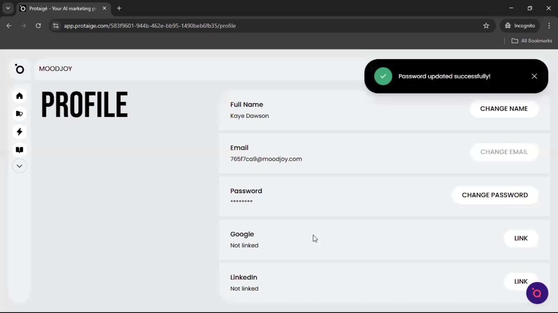Image resolution: width=558 pixels, height=313 pixels.
Task: Select the Home icon in the sidebar
Action: (x=19, y=96)
